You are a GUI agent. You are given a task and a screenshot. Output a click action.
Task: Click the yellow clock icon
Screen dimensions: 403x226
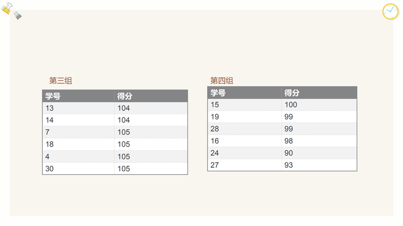(x=390, y=12)
